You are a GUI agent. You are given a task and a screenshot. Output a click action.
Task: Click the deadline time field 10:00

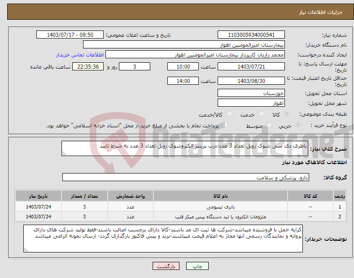click(183, 66)
